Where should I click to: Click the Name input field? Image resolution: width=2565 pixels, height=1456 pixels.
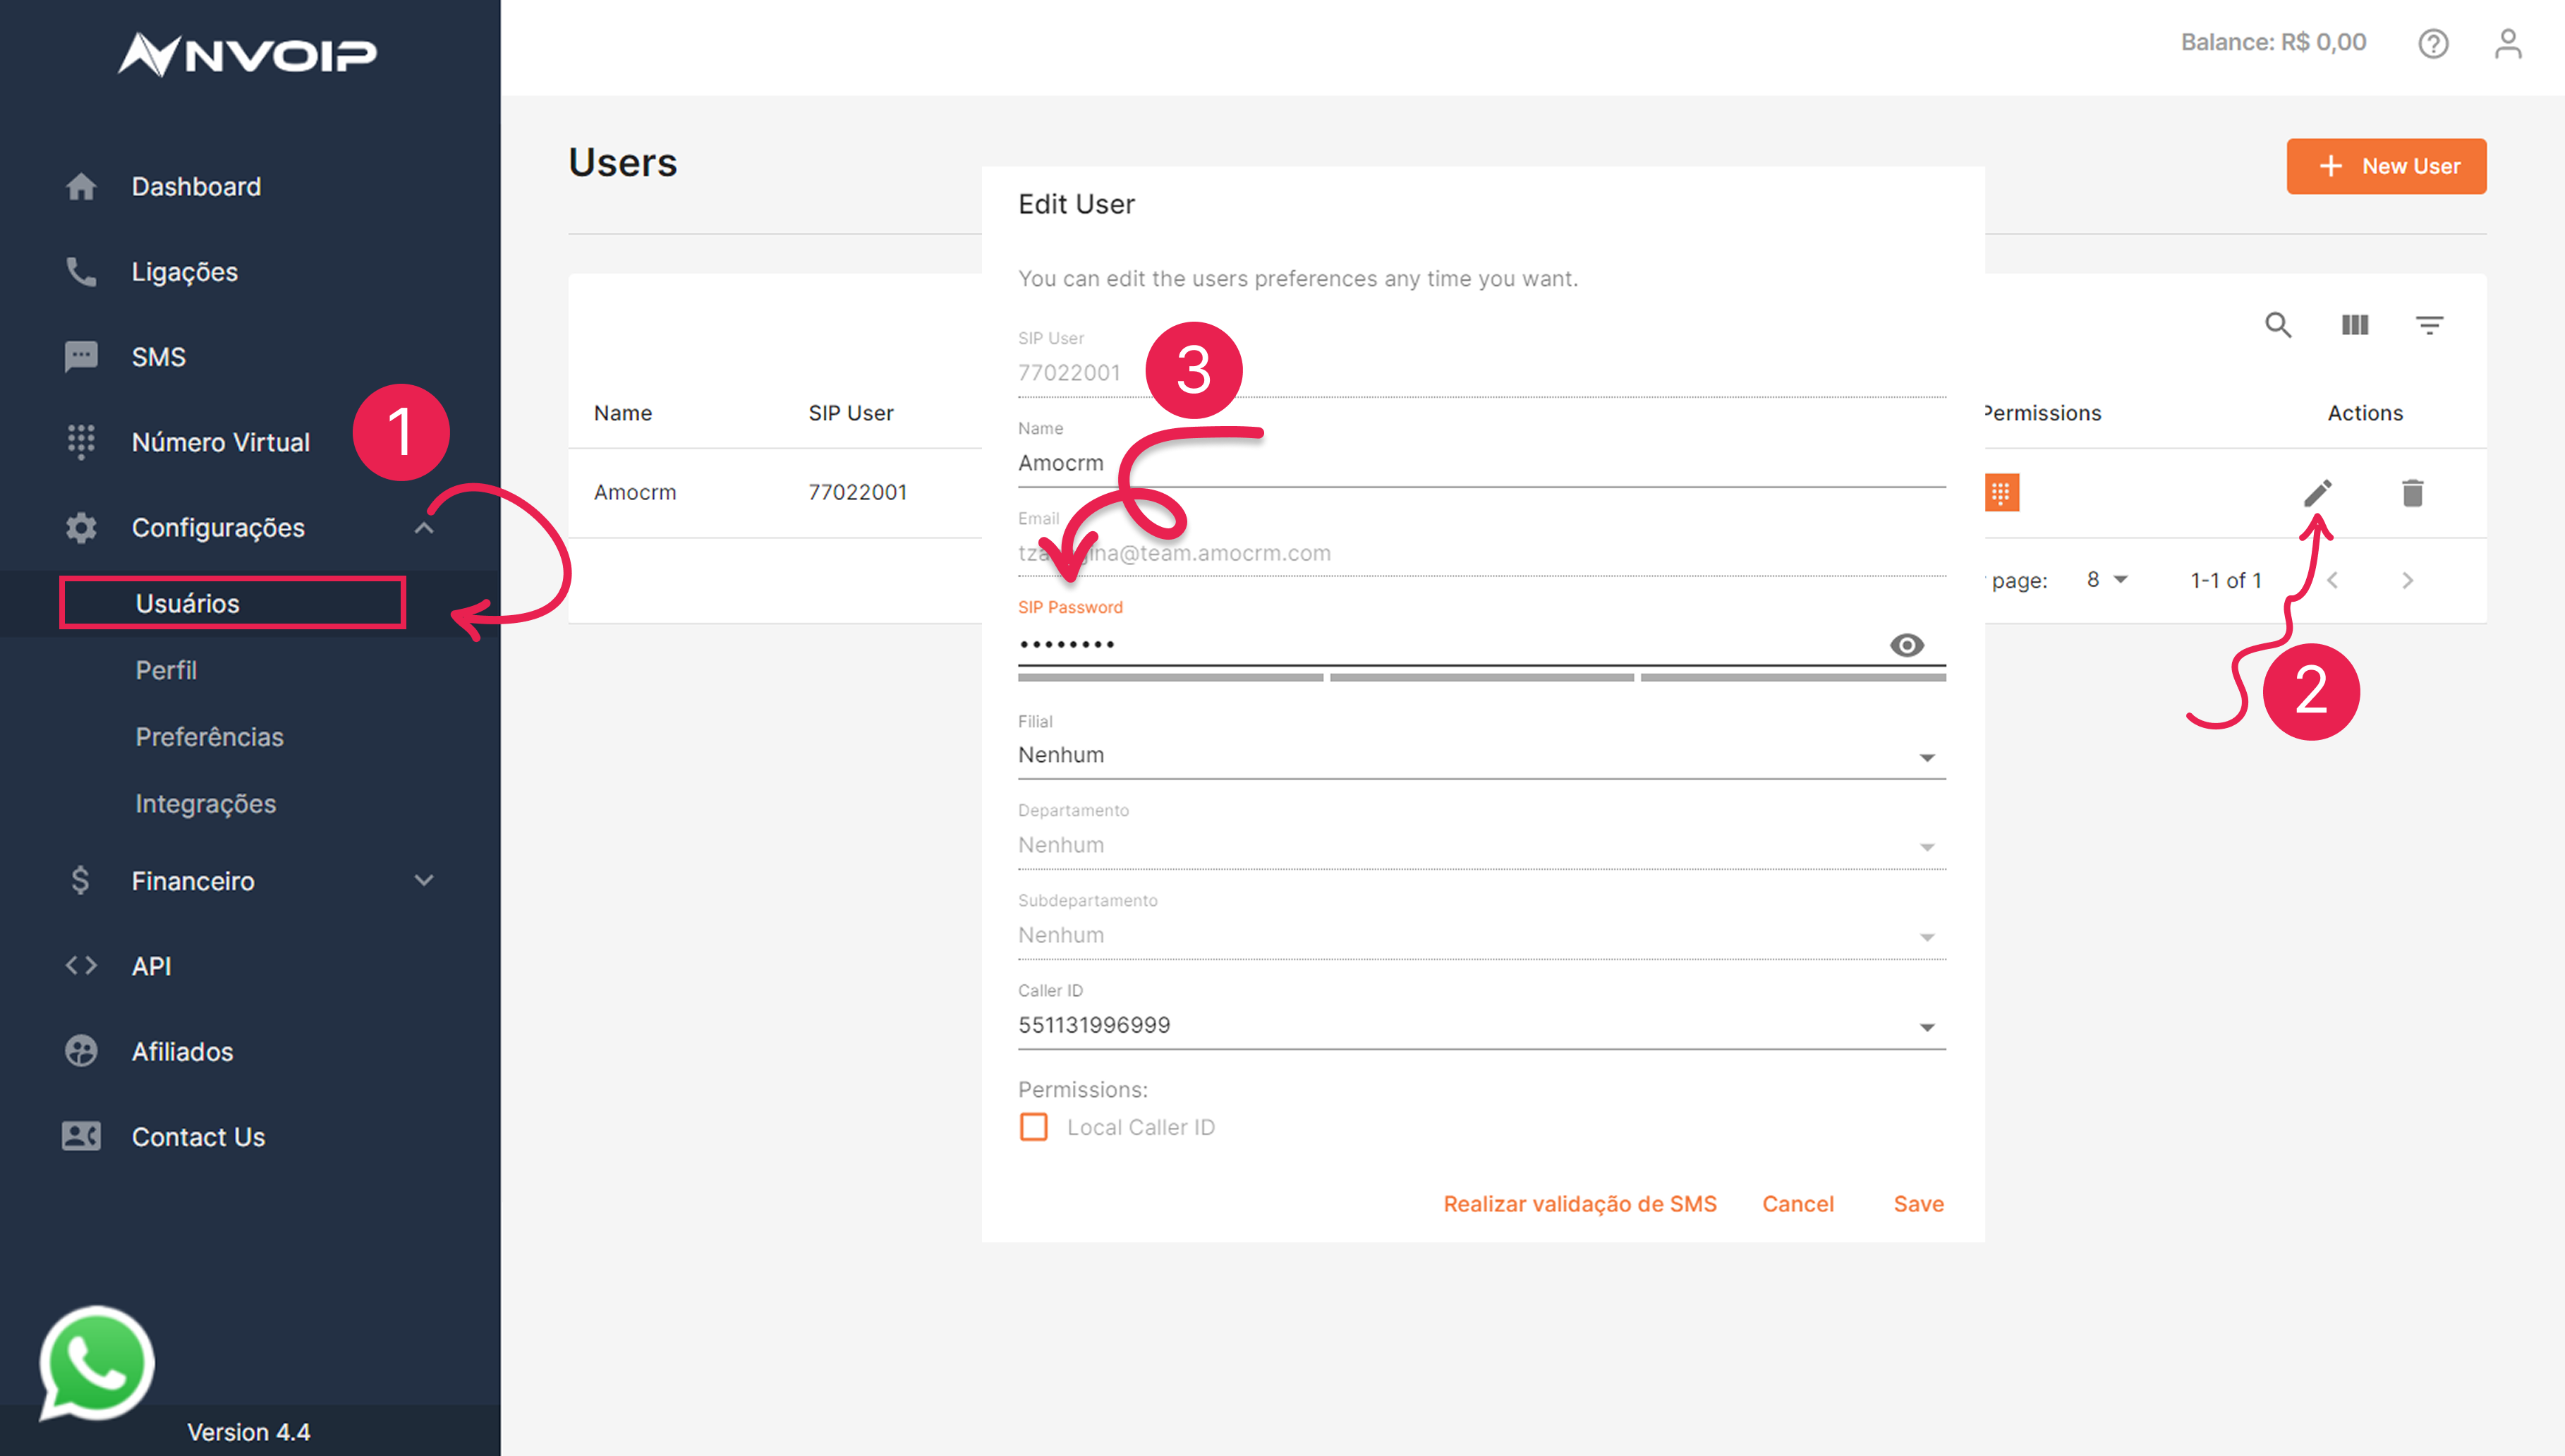coord(1482,464)
